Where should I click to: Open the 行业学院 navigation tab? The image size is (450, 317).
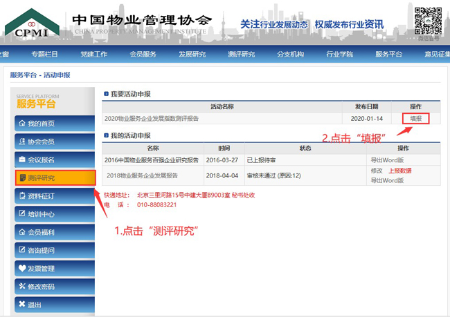[339, 55]
